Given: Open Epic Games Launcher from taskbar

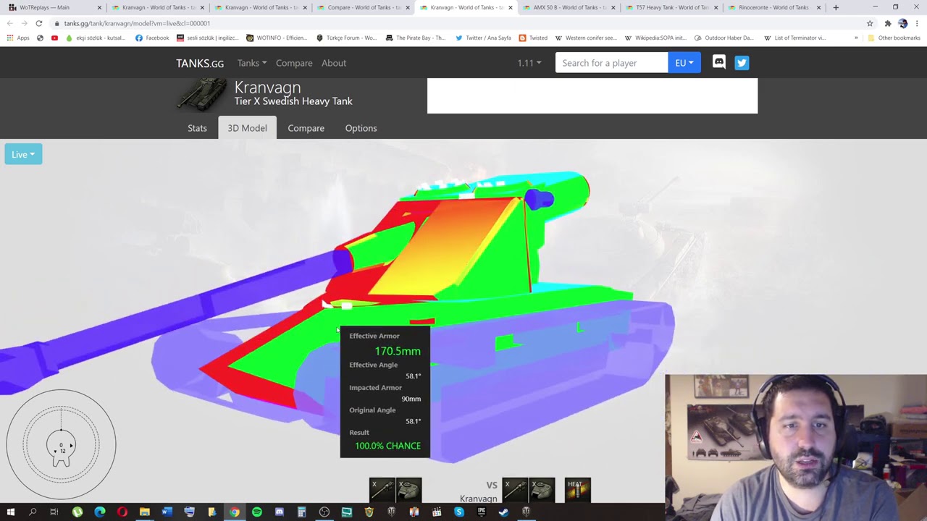Looking at the screenshot, I should pos(481,512).
